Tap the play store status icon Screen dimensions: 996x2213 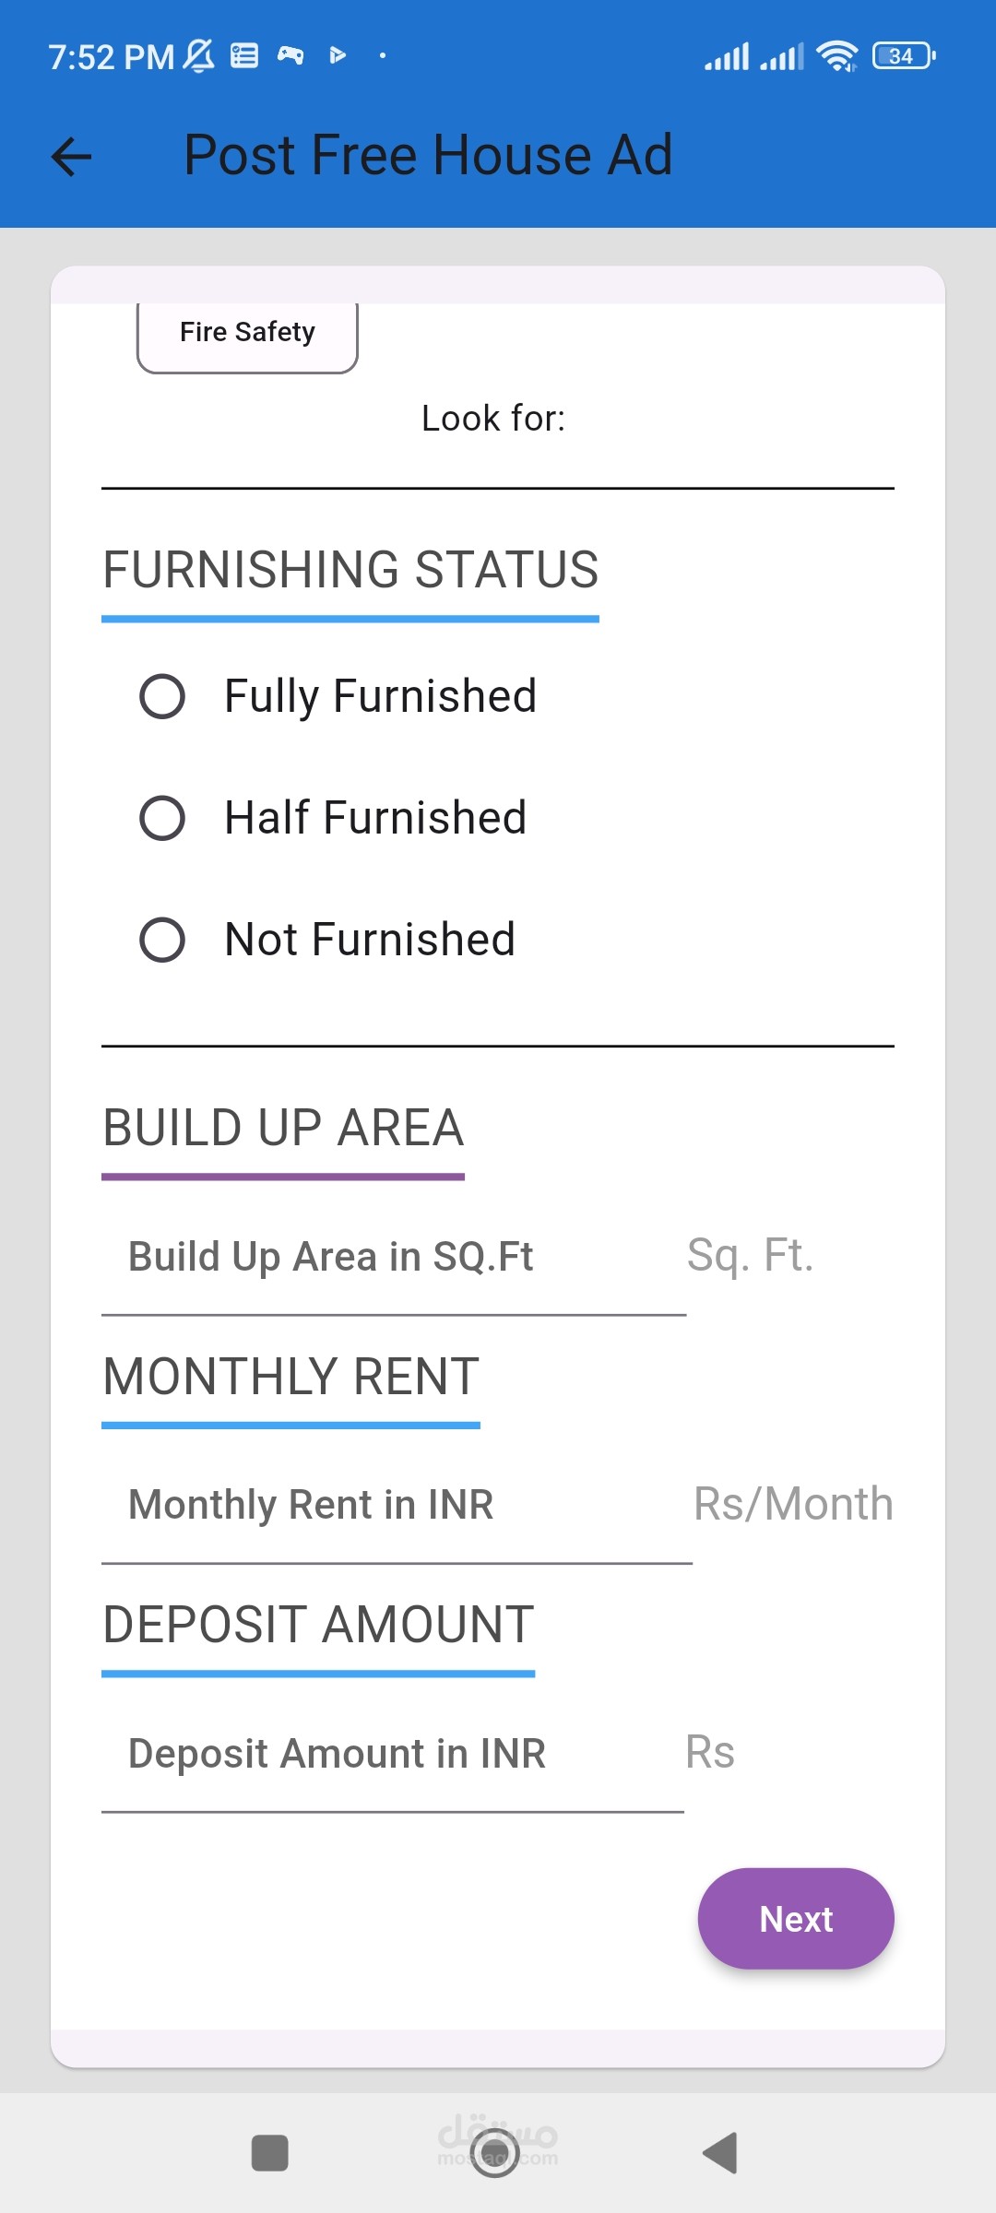338,55
